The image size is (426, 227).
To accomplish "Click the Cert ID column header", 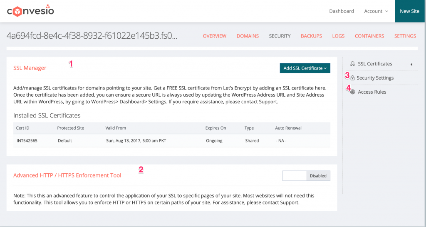I will (22, 128).
